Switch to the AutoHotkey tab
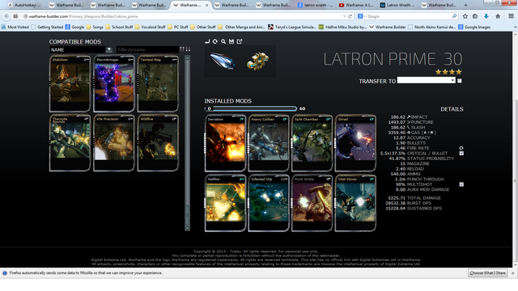This screenshot has width=518, height=291. [x=24, y=5]
